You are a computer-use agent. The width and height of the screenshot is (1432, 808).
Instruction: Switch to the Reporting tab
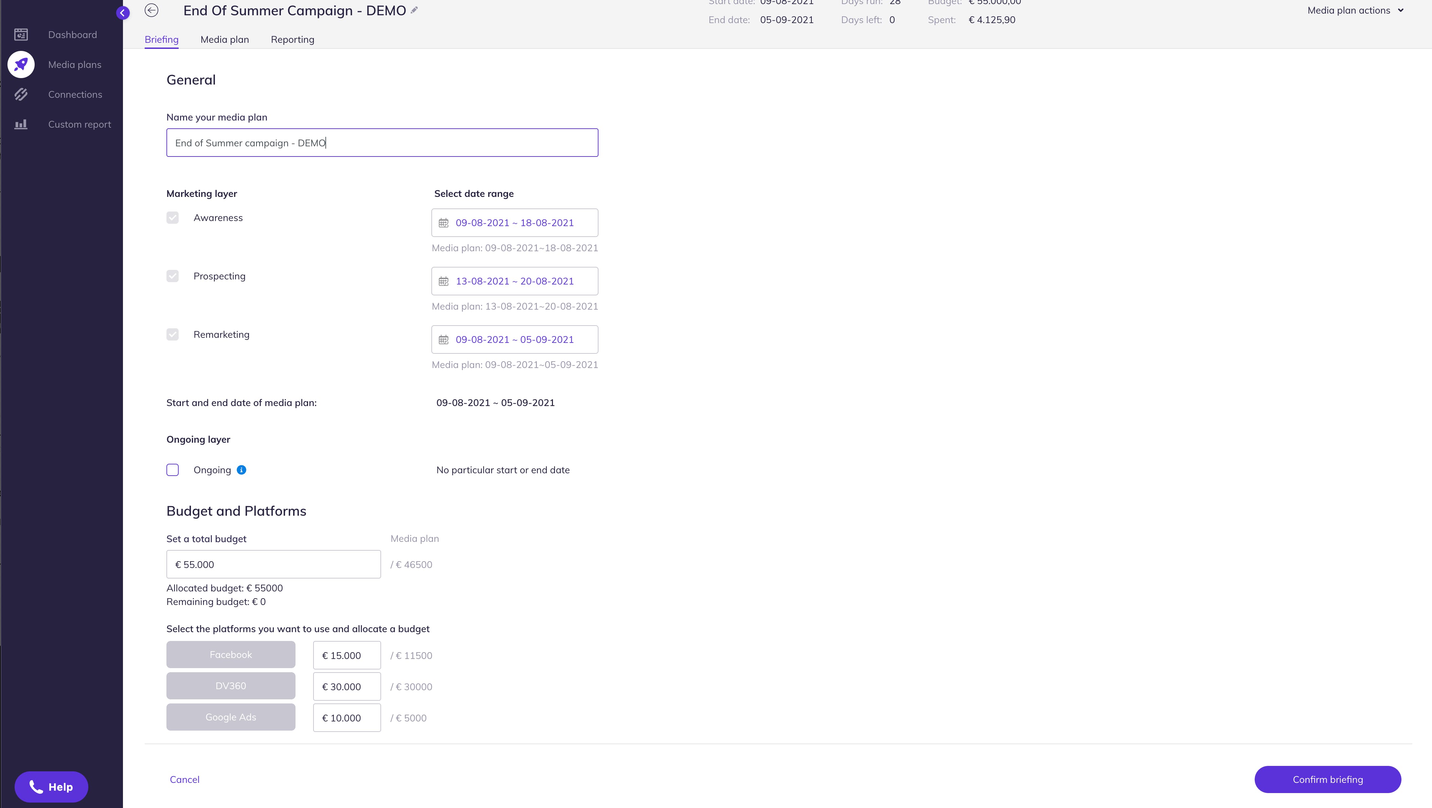click(x=292, y=39)
